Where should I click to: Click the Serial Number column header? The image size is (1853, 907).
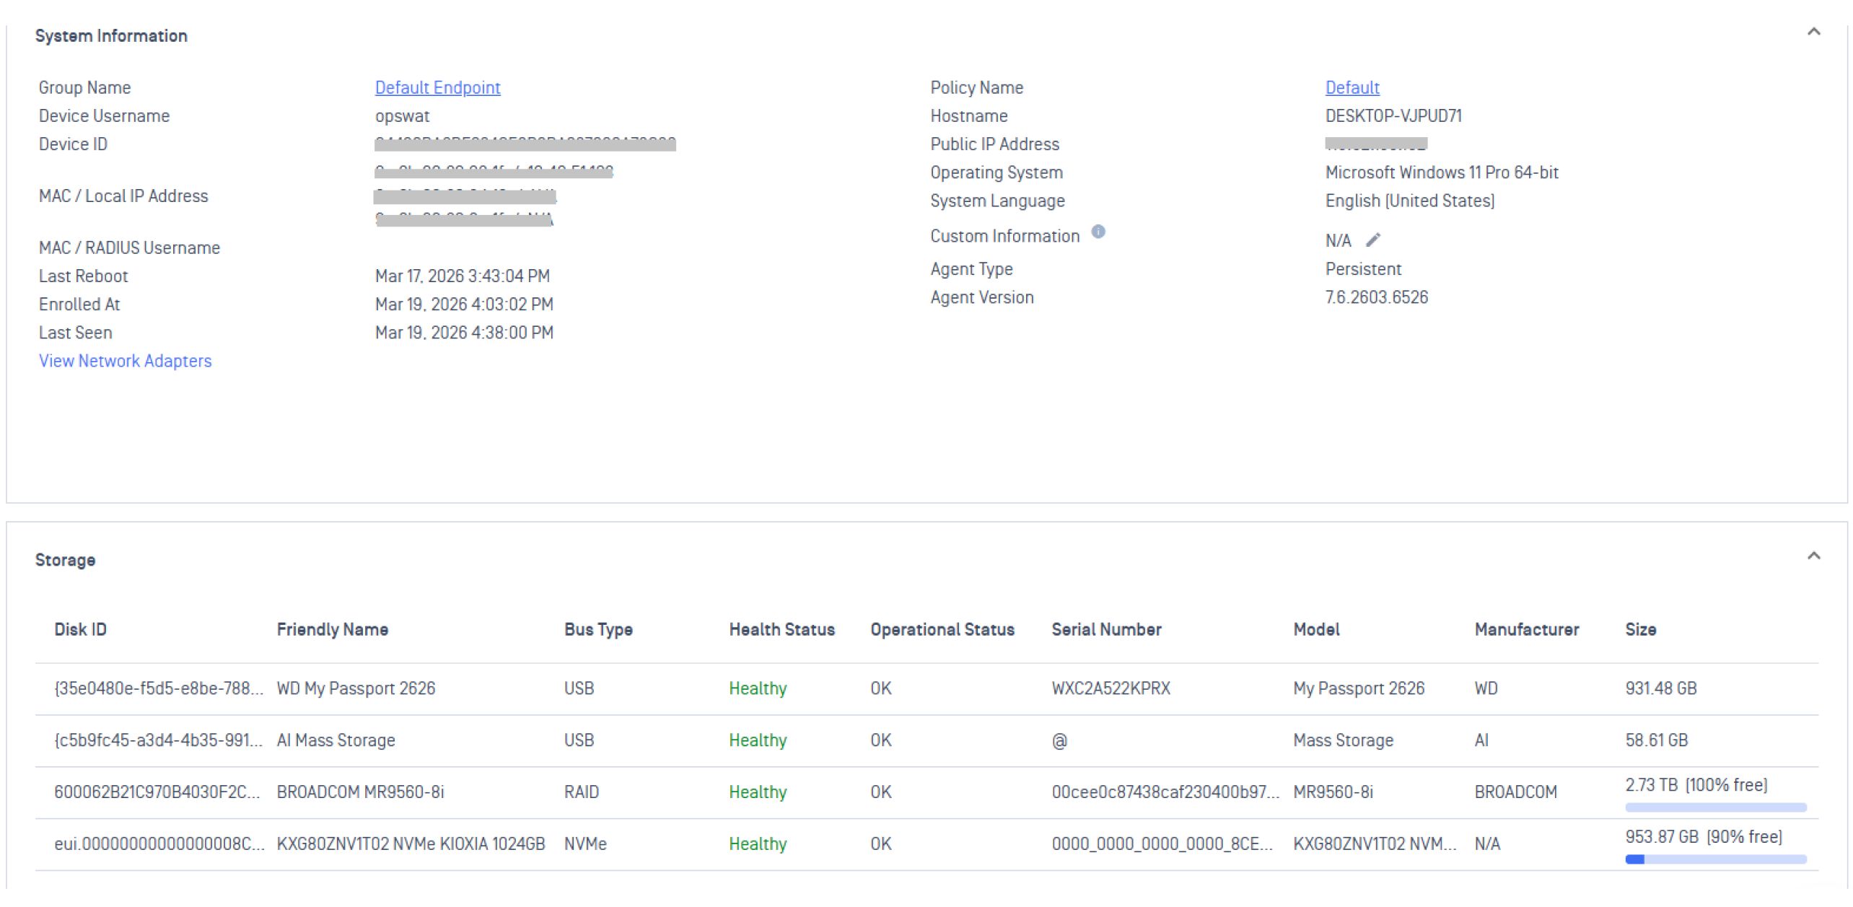tap(1105, 629)
